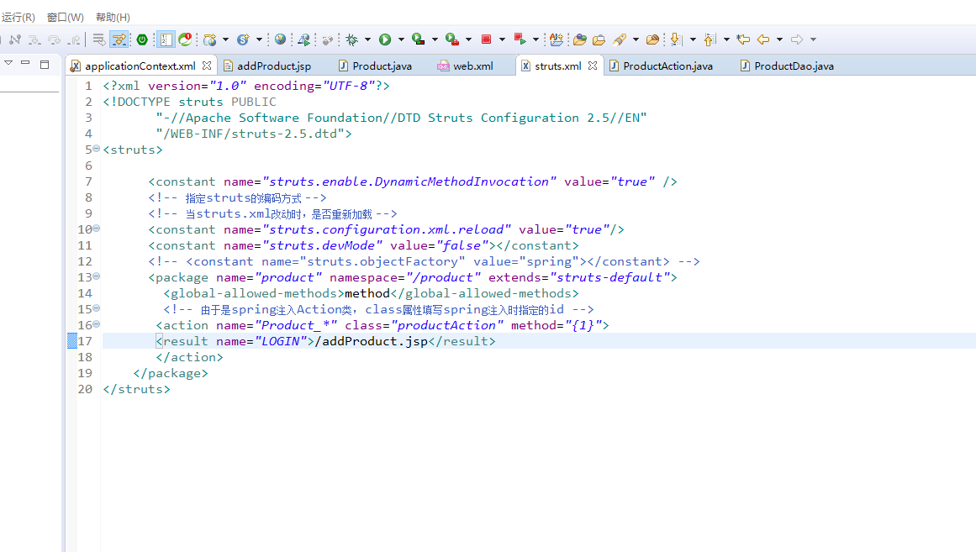
Task: Open the web browser globe icon
Action: click(x=280, y=39)
